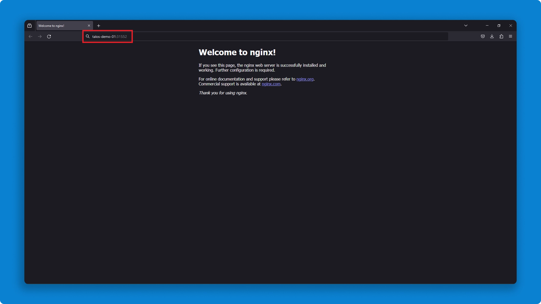Click the Firefox View icon
The height and width of the screenshot is (304, 541).
tap(29, 26)
